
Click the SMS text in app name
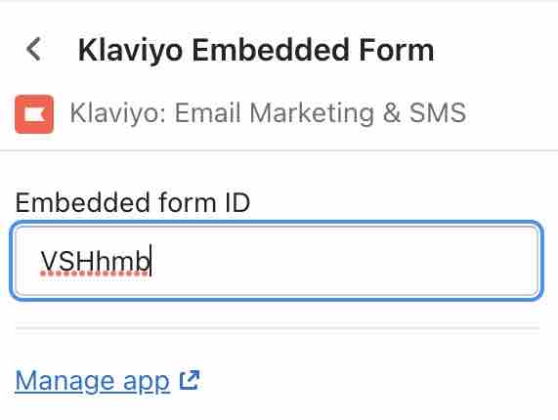pos(438,112)
